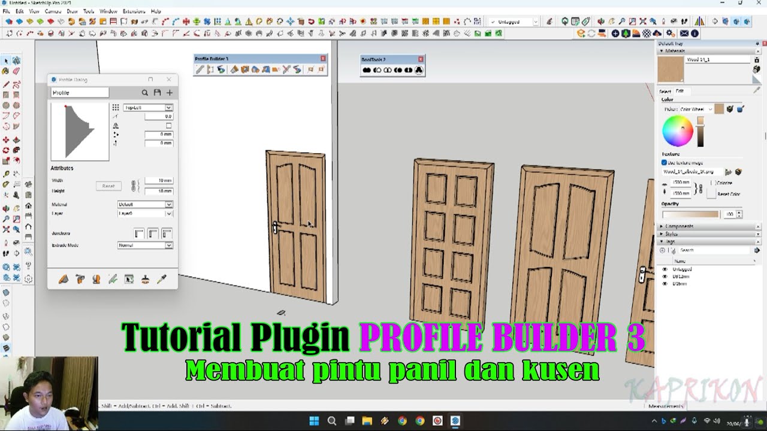Toggle the Colorize checkbox
767x431 pixels.
[x=713, y=183]
